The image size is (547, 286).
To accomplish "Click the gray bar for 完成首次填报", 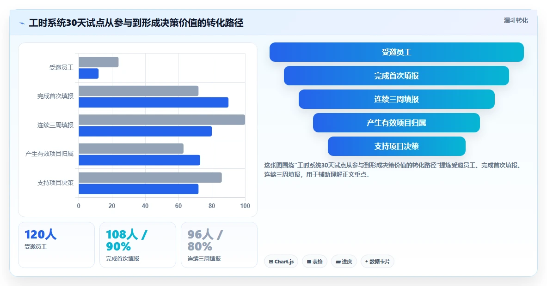I will click(x=139, y=91).
